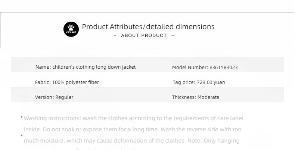
Task: Click the 'Tag price:' label
Action: point(184,82)
